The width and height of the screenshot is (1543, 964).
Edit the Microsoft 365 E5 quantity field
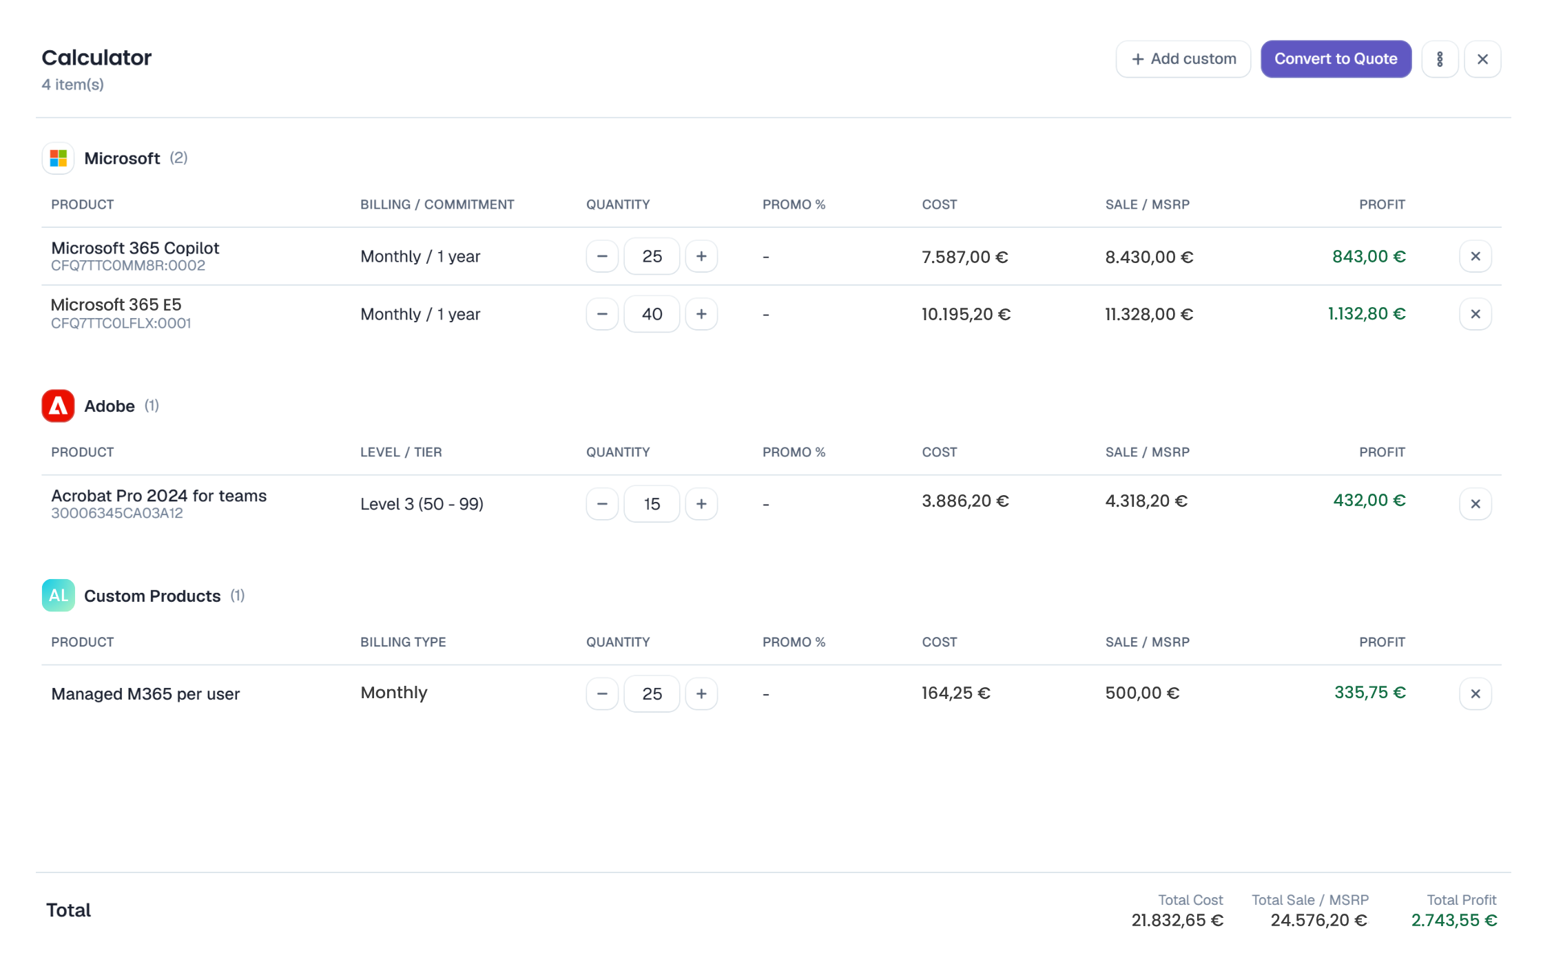(x=652, y=314)
